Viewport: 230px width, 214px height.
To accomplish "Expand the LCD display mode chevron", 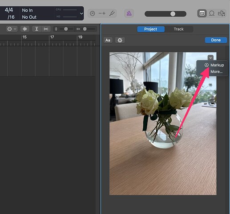I will coord(81,13).
